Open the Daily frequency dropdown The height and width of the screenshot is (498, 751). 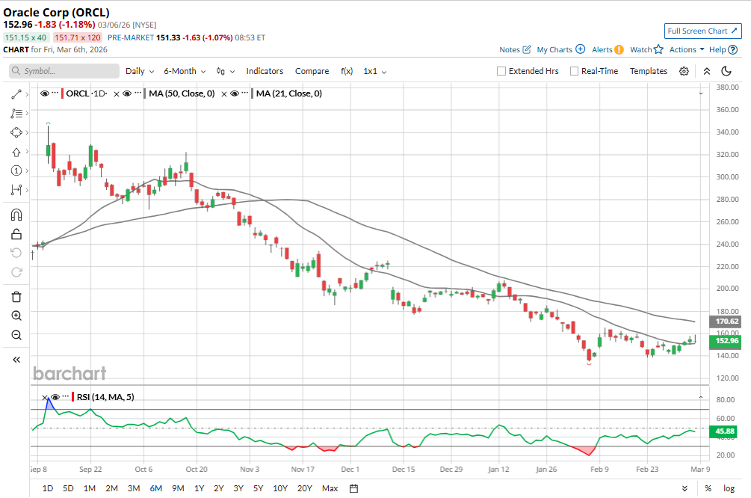140,71
